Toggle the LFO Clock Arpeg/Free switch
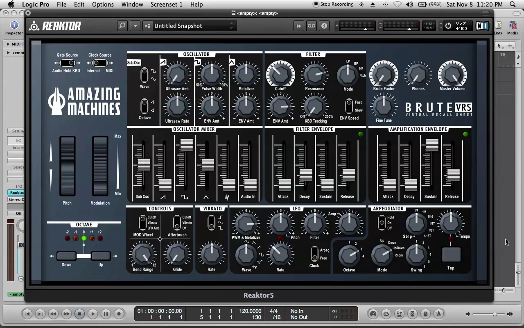The image size is (524, 328). pos(314,254)
